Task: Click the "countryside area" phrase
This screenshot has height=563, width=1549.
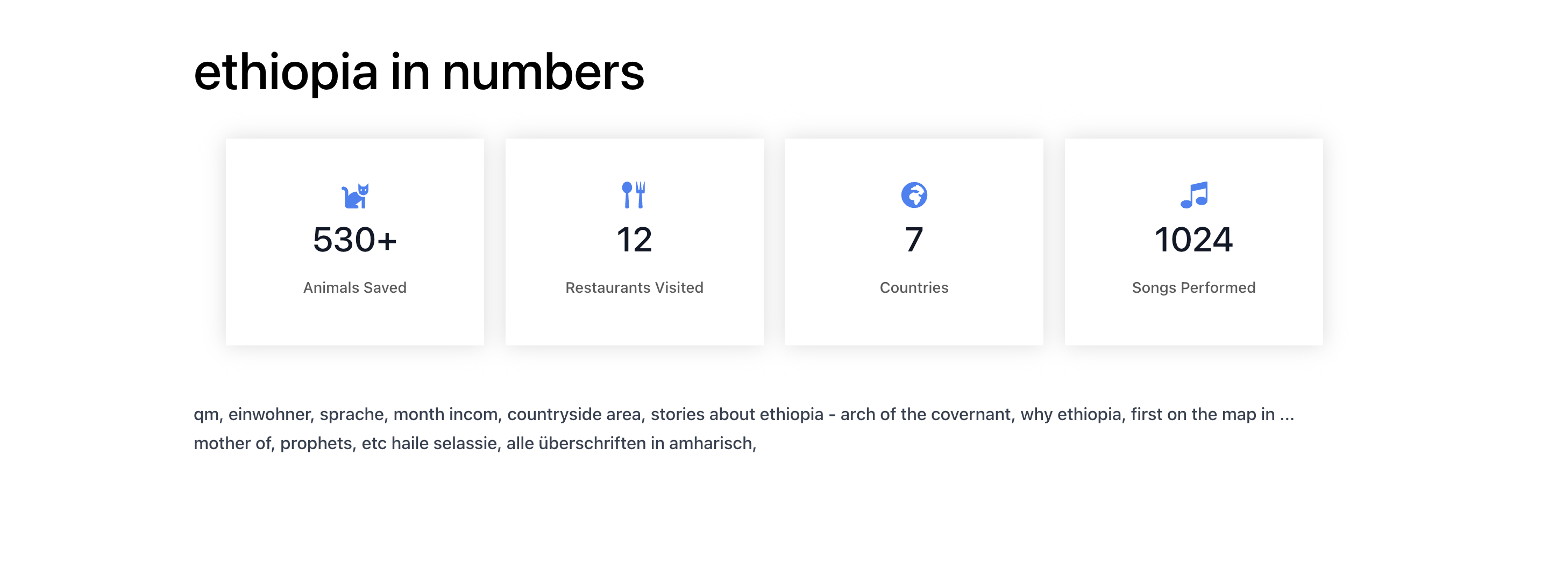Action: [574, 415]
